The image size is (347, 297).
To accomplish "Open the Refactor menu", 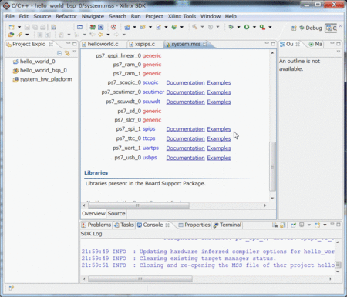I will [66, 16].
